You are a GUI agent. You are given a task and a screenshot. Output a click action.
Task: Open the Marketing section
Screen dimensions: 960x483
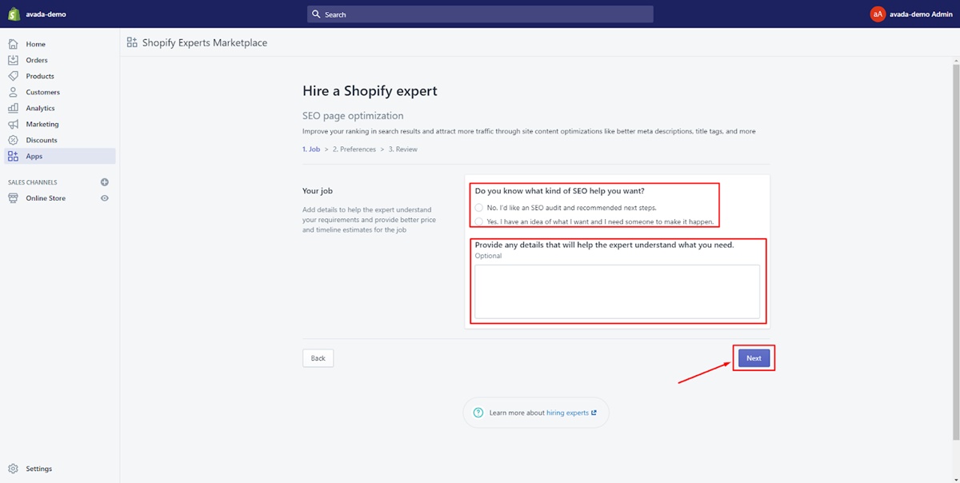coord(42,124)
